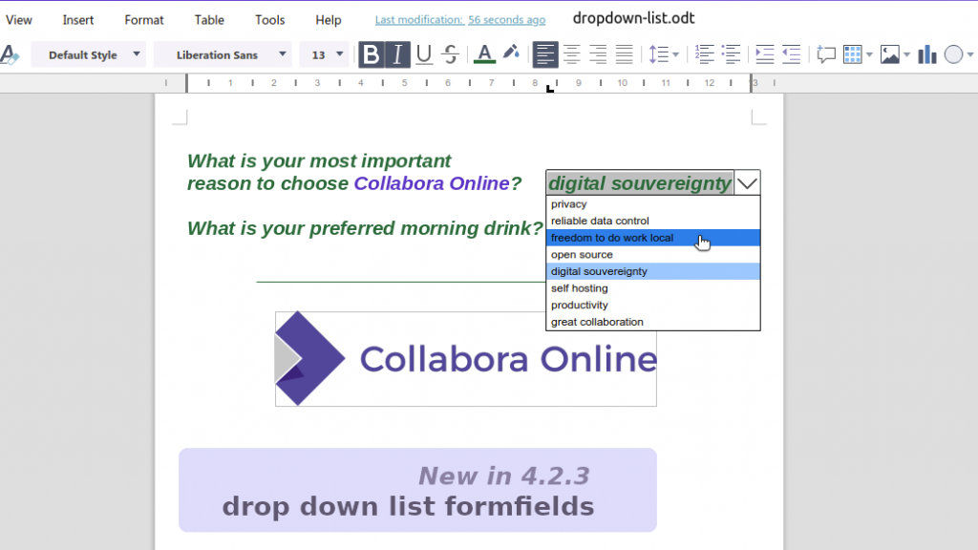This screenshot has width=978, height=550.
Task: Open the Help menu
Action: click(x=329, y=20)
